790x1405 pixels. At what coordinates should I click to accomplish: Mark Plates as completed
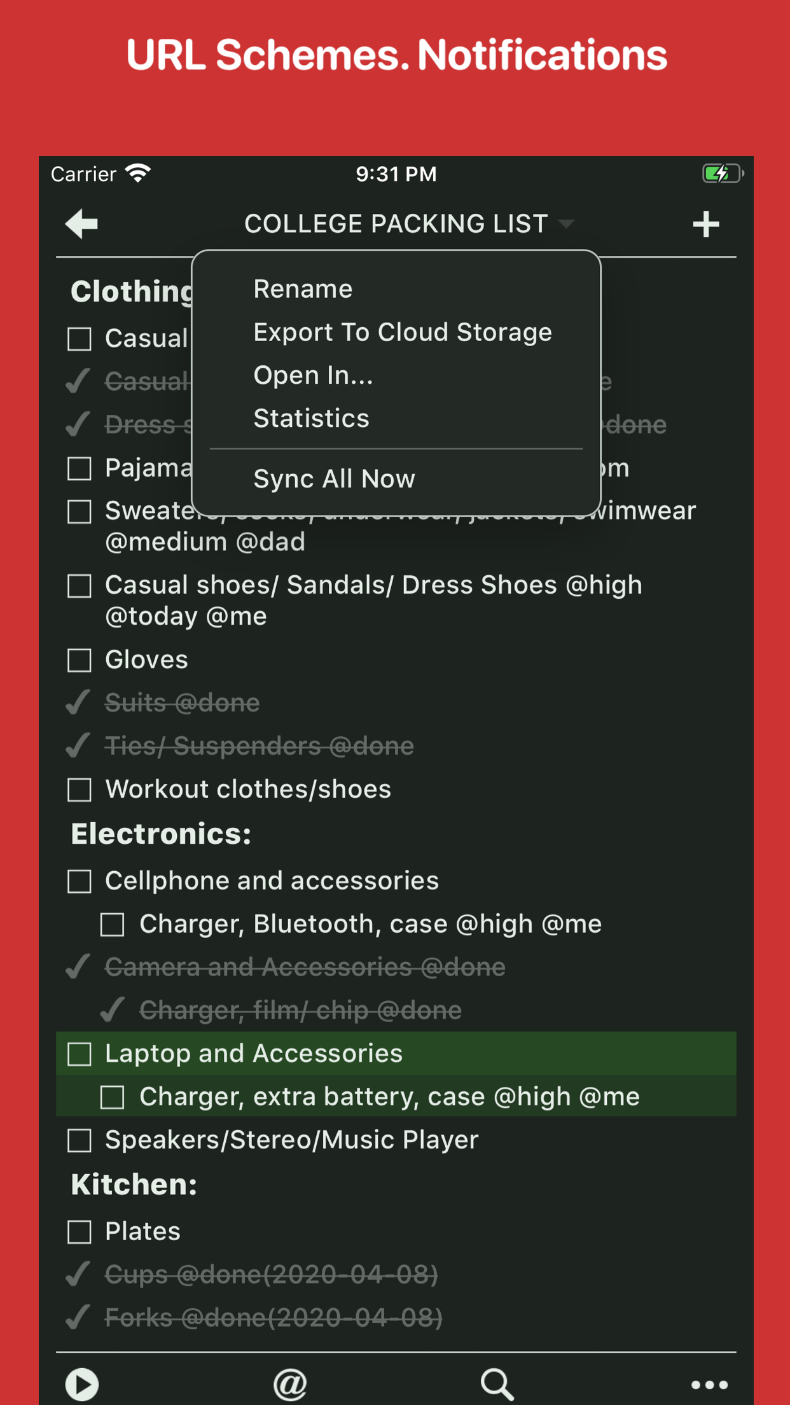(x=79, y=1231)
